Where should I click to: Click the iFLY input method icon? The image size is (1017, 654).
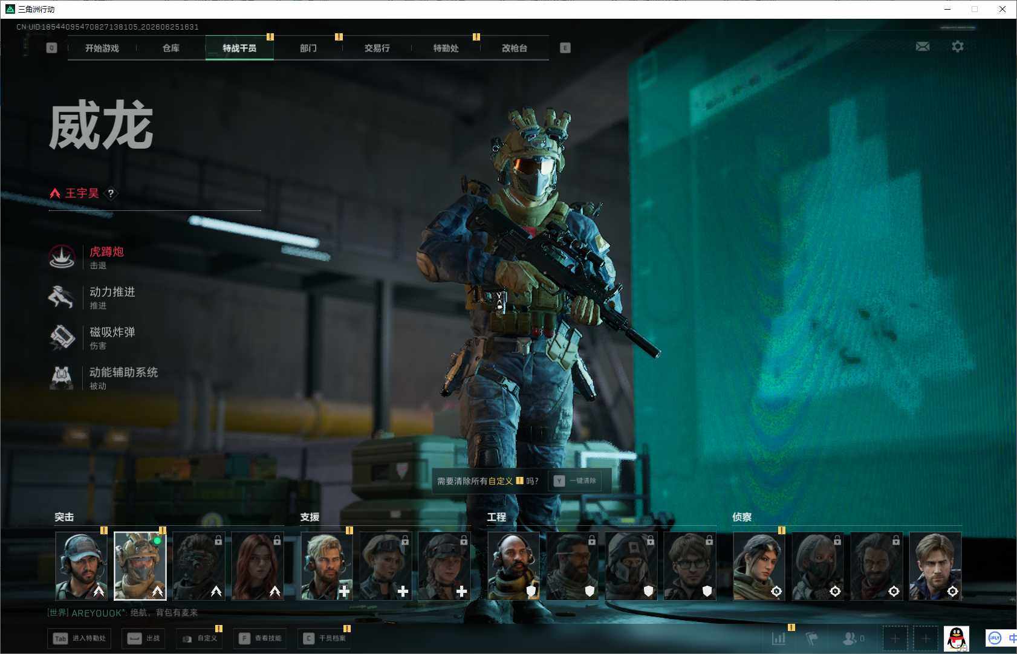(x=995, y=638)
